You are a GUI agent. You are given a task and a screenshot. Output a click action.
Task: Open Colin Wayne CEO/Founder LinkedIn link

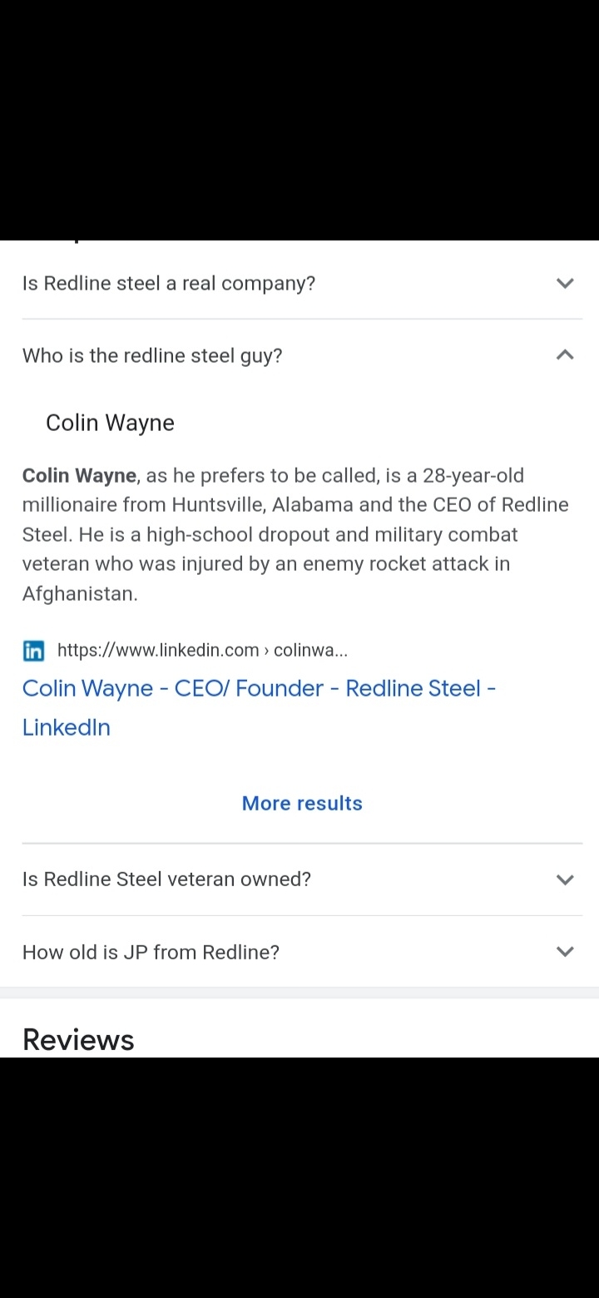pyautogui.click(x=259, y=707)
